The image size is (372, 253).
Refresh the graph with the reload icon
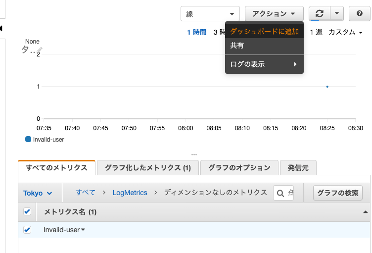point(320,13)
